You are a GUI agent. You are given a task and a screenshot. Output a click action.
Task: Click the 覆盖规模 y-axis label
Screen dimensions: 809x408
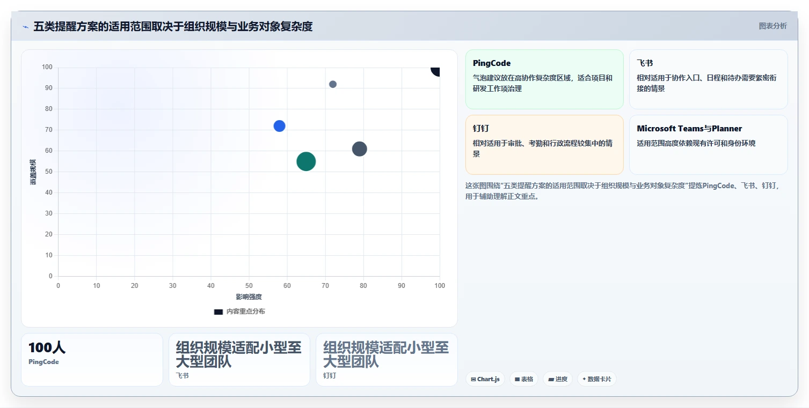[33, 172]
